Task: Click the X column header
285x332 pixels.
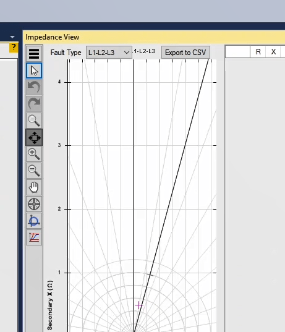Action: click(273, 52)
